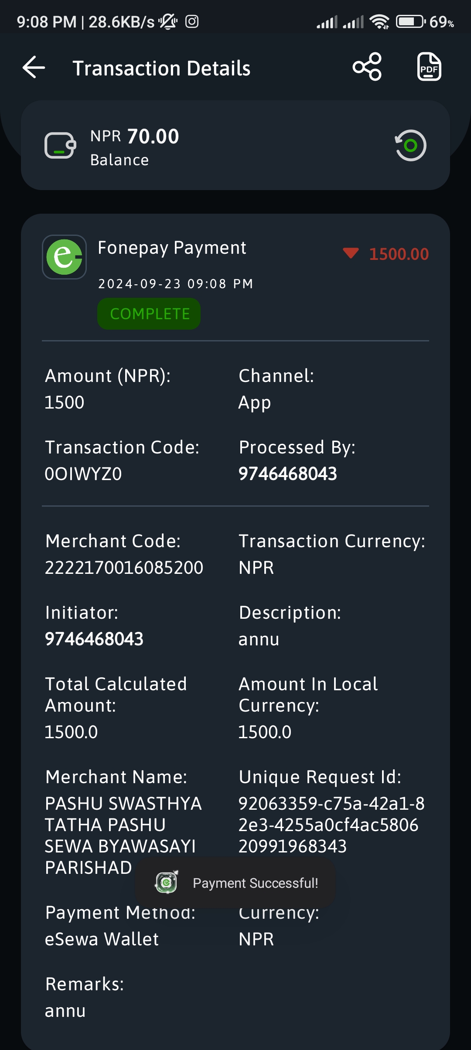
Task: Select the transaction code 0OIWYZ0
Action: coord(83,474)
